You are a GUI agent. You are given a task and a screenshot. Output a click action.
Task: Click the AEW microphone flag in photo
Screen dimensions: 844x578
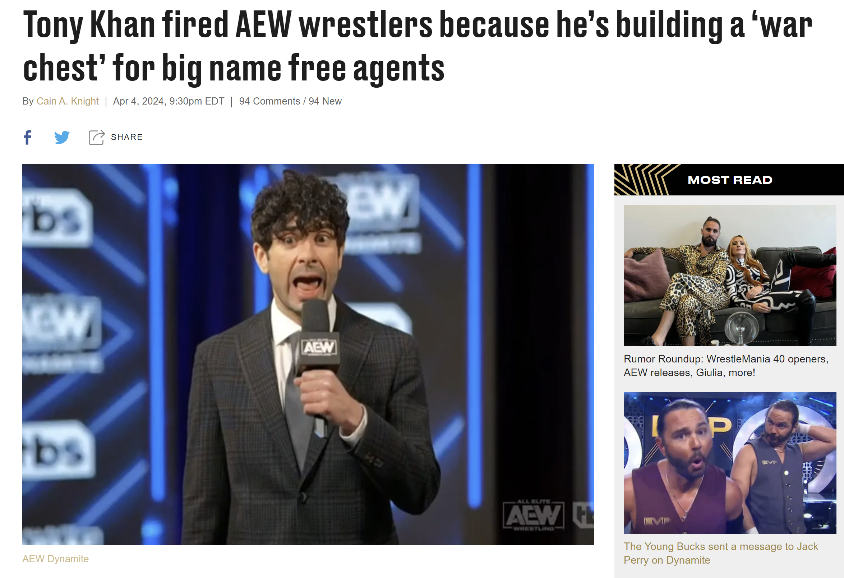point(318,348)
